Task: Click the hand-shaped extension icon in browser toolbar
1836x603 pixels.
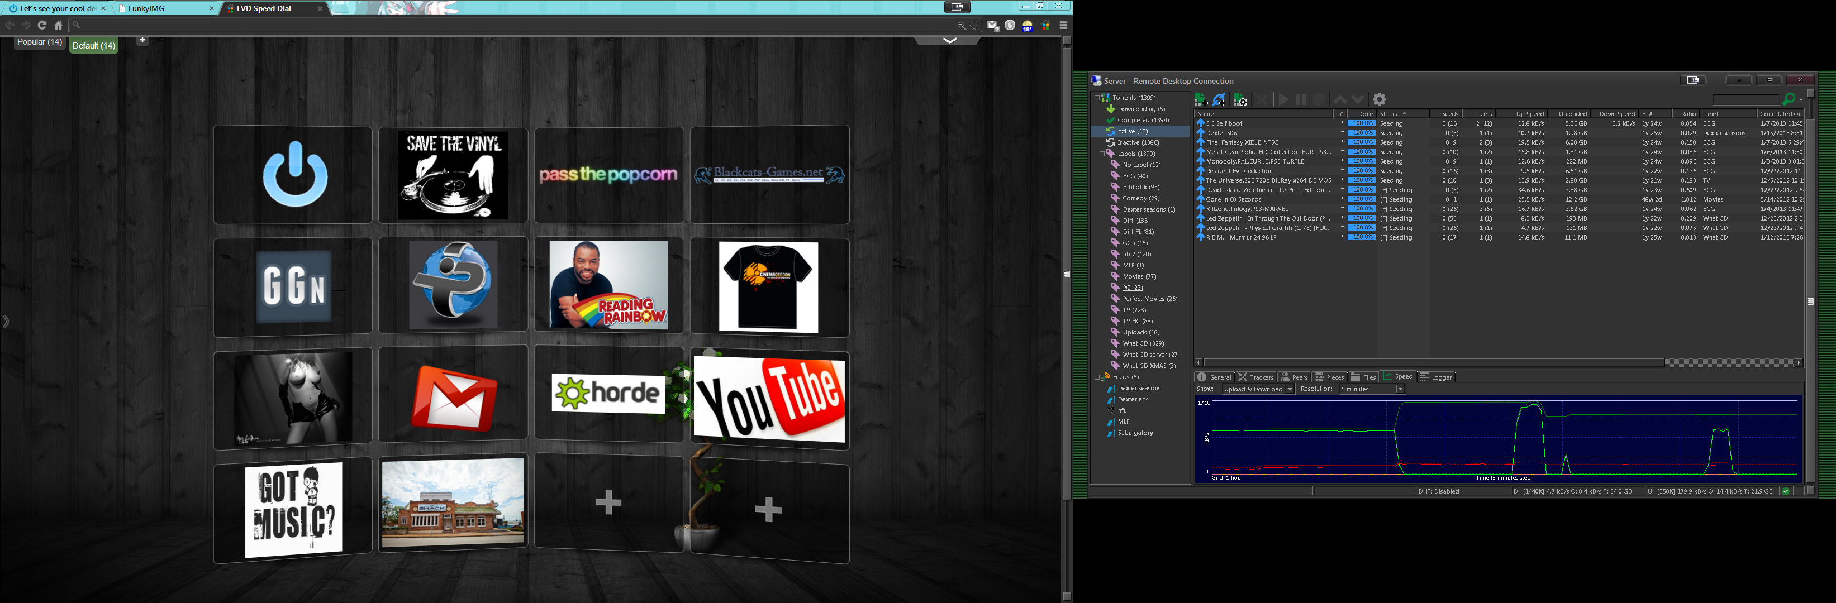Action: (1010, 25)
